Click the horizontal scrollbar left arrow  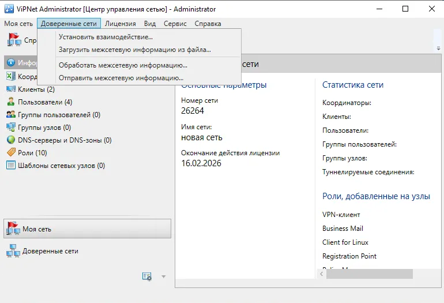click(x=321, y=274)
